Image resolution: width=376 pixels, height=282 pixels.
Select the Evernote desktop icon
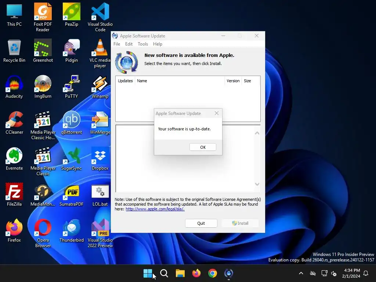click(x=14, y=159)
